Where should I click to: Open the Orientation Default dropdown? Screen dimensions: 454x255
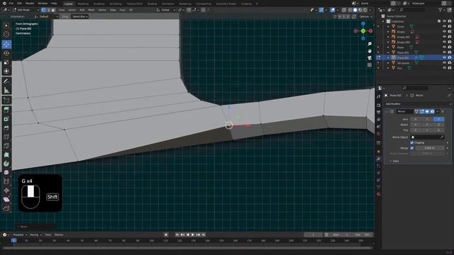[46, 16]
